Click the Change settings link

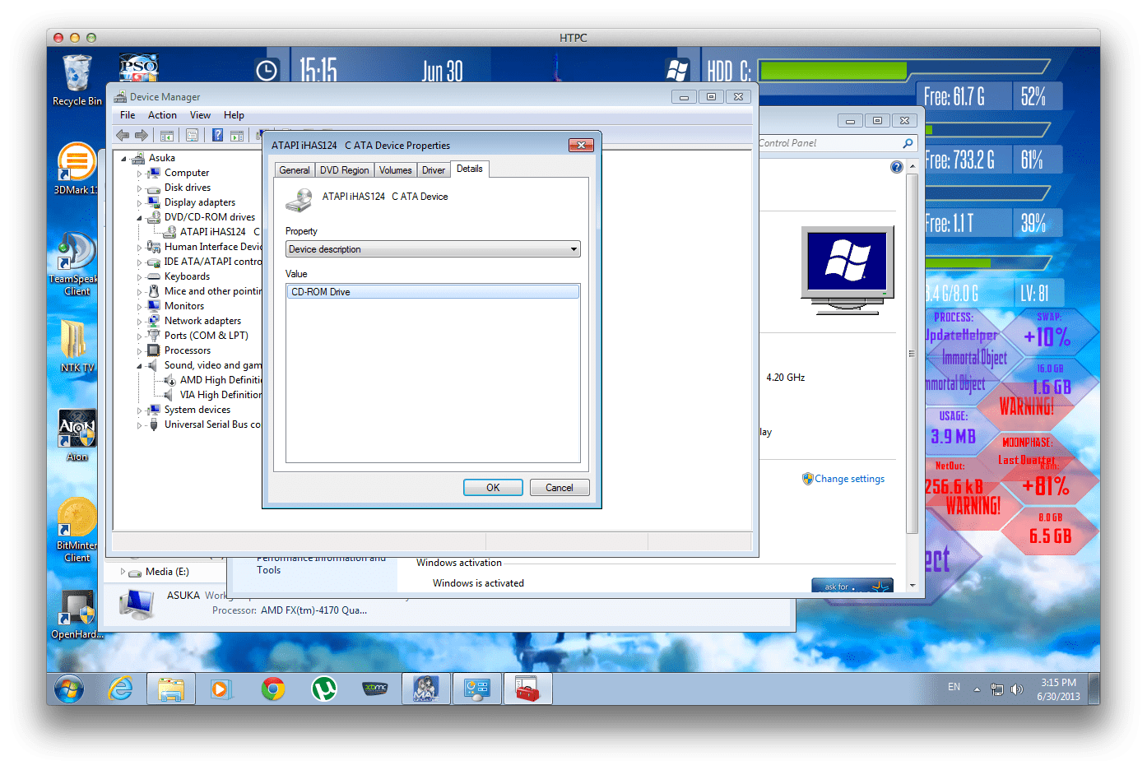coord(850,478)
